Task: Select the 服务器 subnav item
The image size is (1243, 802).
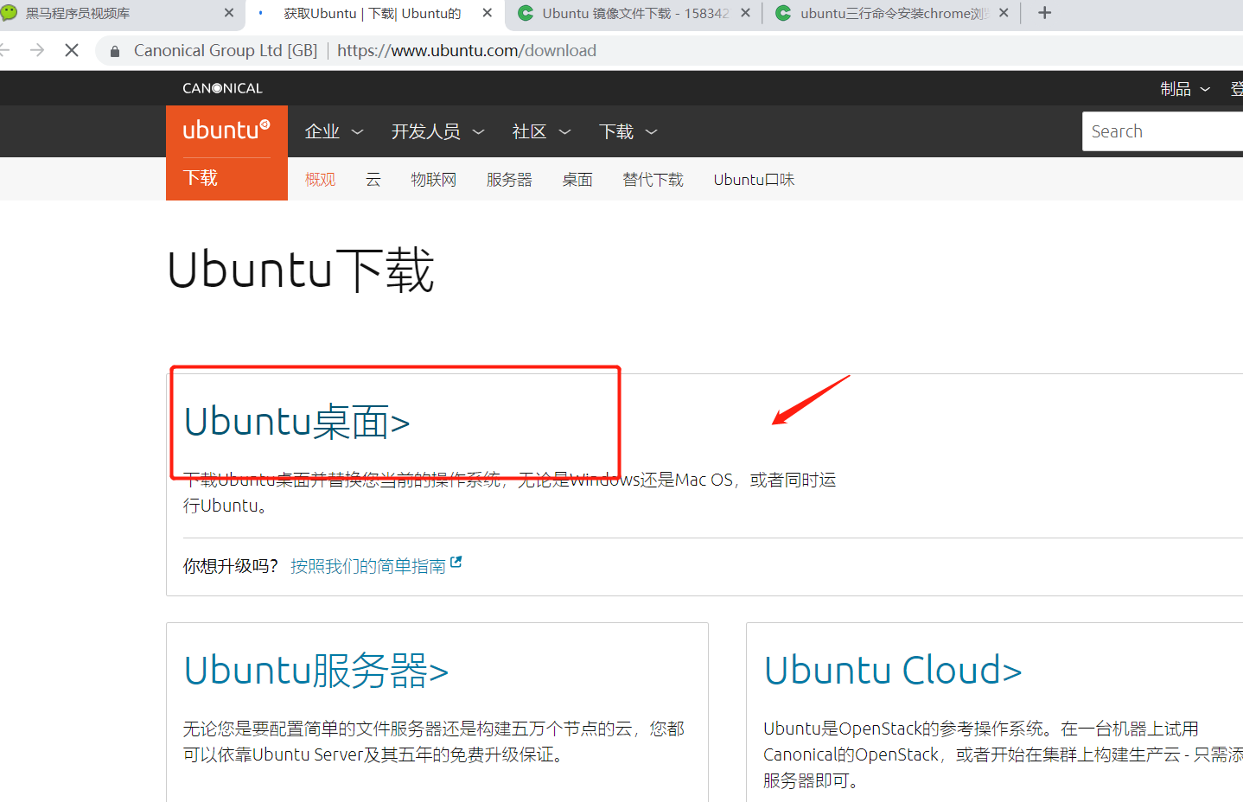Action: 509,179
